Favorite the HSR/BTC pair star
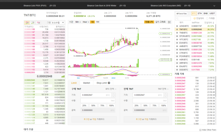Viewport: 221px width, 132px height. click(x=177, y=60)
